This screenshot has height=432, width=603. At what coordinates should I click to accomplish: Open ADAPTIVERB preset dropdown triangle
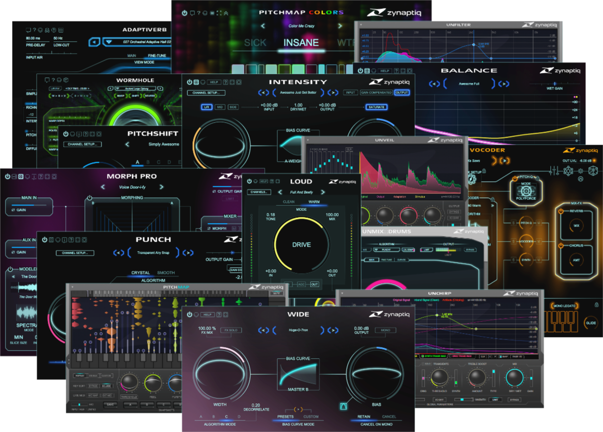(x=110, y=42)
